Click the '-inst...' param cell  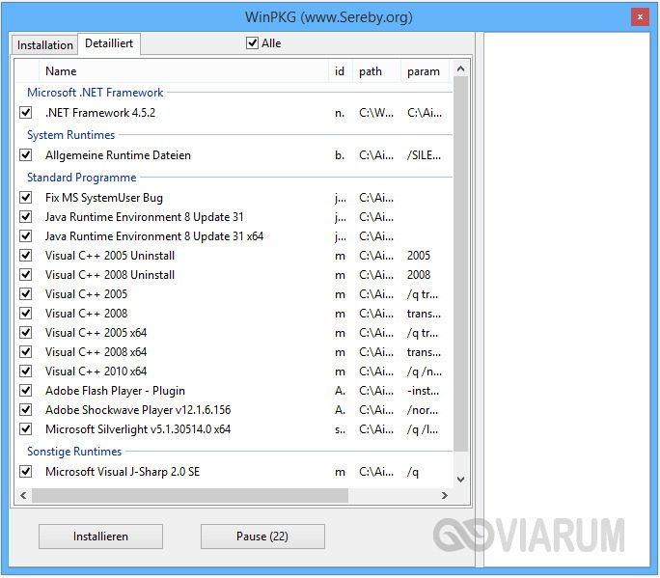(423, 391)
